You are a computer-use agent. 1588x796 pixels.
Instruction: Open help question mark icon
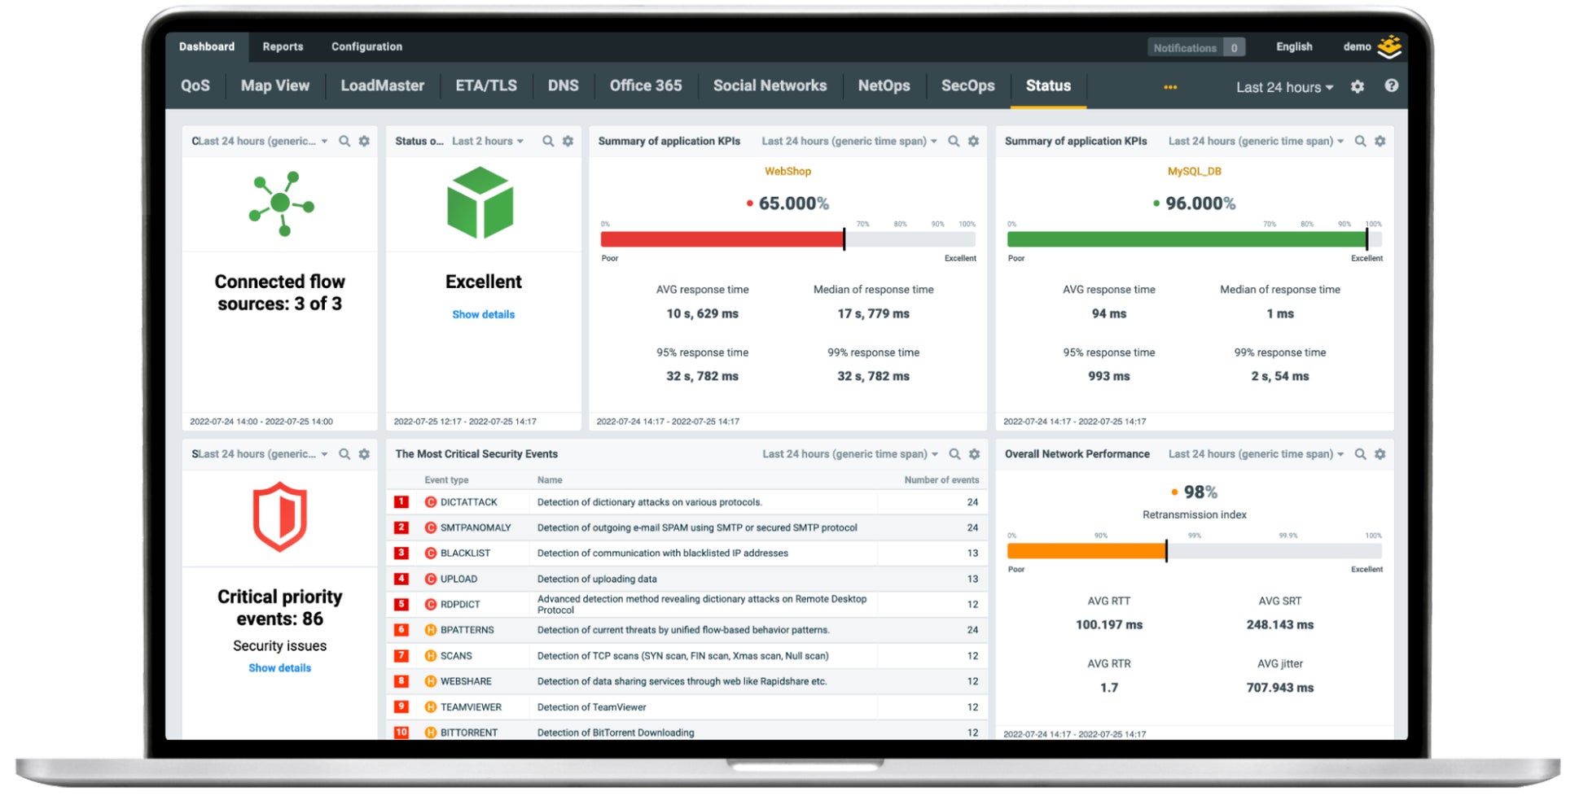coord(1391,85)
